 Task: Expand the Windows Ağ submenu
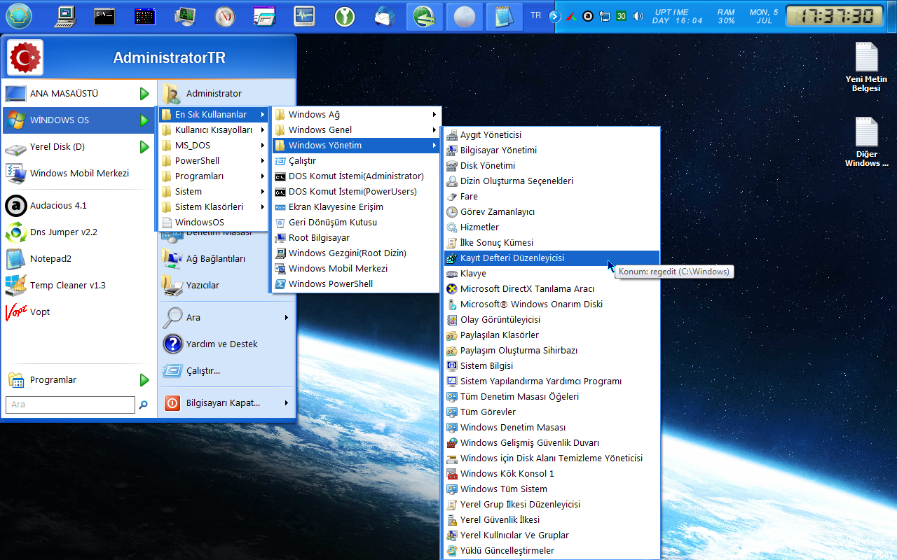click(x=355, y=115)
